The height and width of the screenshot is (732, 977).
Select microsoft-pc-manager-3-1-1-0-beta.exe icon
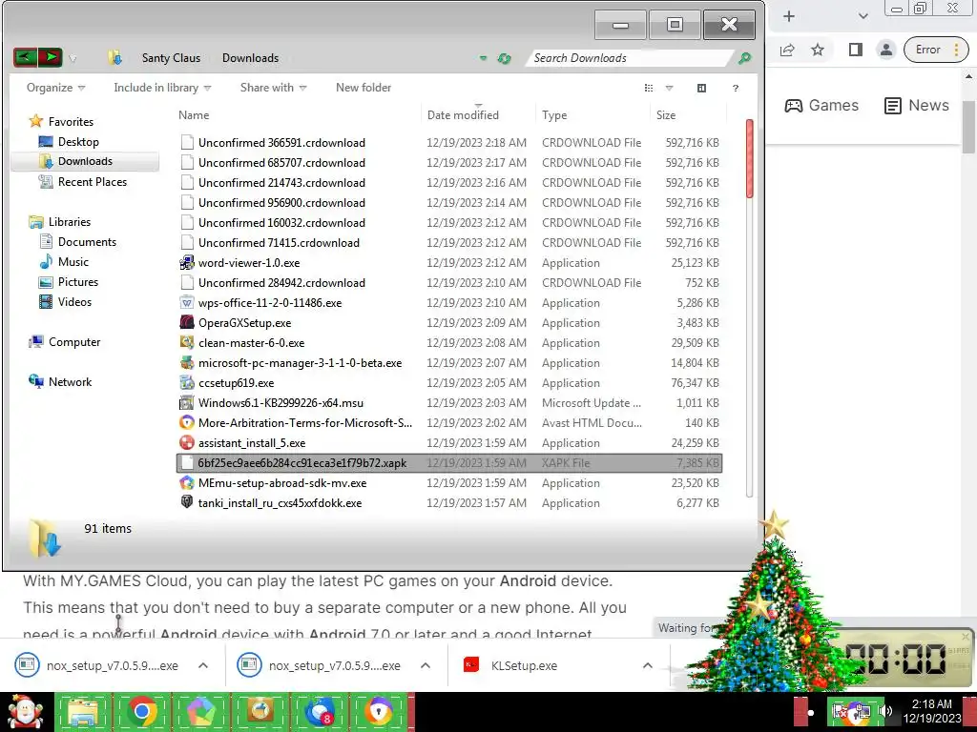tap(186, 362)
